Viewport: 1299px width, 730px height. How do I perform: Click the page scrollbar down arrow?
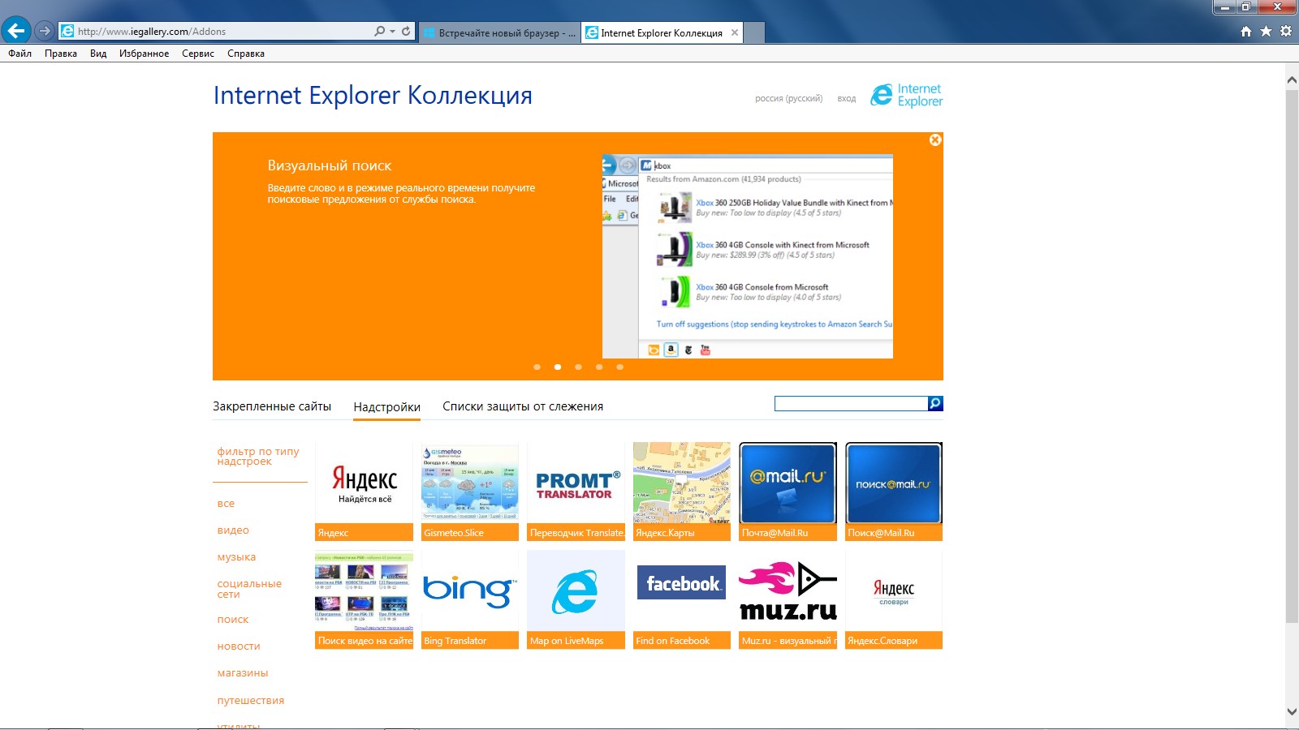1292,711
